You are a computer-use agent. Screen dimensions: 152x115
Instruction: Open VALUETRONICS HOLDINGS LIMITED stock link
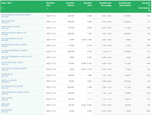click(x=16, y=15)
